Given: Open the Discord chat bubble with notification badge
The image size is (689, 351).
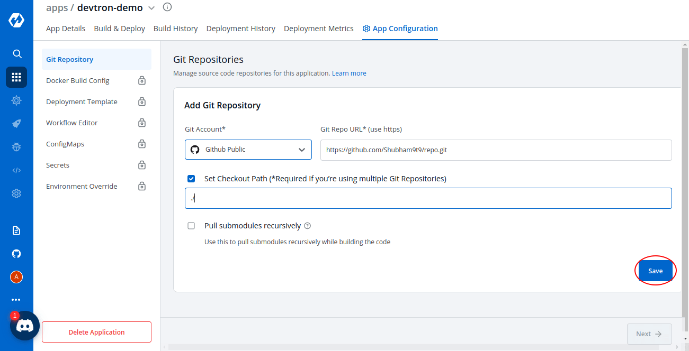Looking at the screenshot, I should pyautogui.click(x=24, y=326).
